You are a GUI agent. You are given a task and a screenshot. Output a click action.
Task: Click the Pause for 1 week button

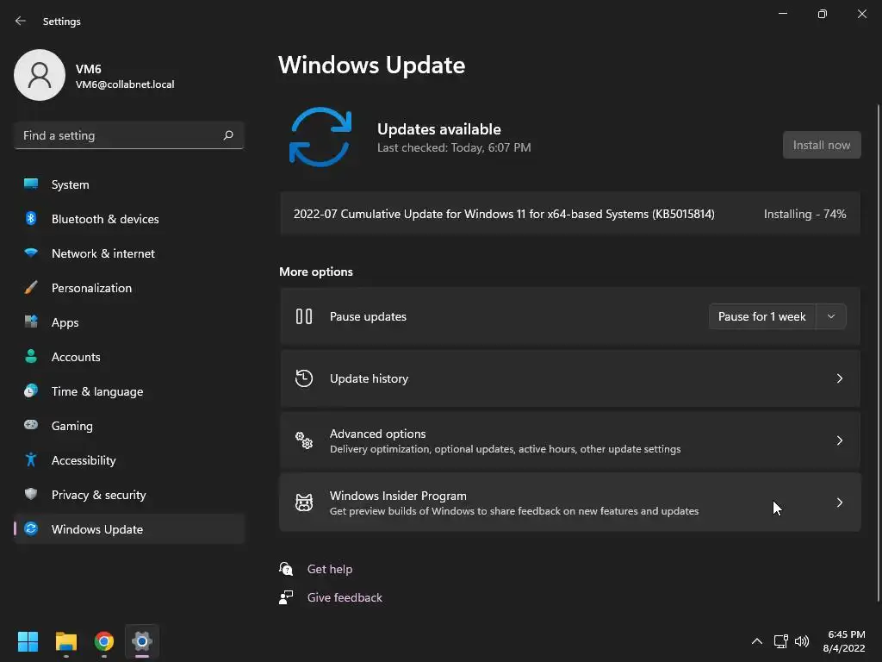click(761, 316)
